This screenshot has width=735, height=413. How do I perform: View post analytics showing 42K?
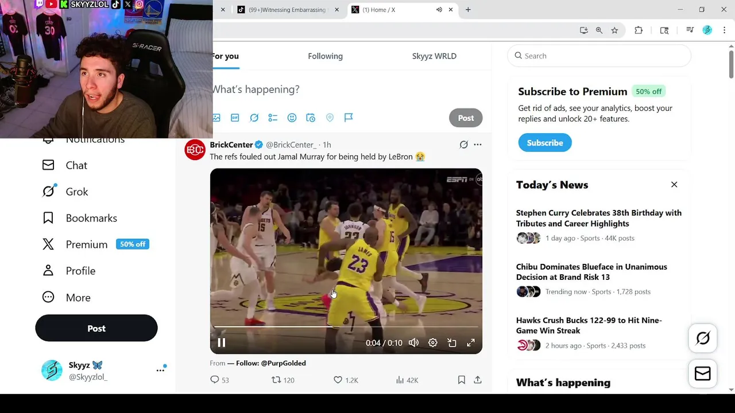click(x=407, y=380)
